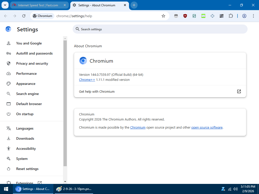Select the Settings - About C... taskbar button
The width and height of the screenshot is (259, 194).
(33, 189)
